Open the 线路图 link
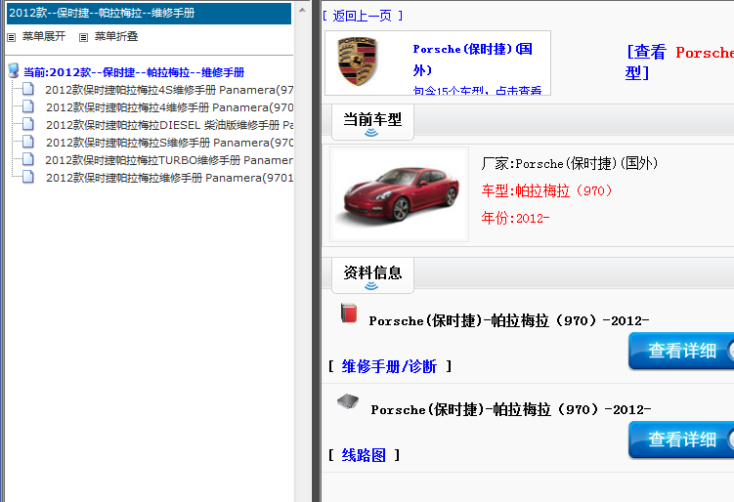 (364, 455)
